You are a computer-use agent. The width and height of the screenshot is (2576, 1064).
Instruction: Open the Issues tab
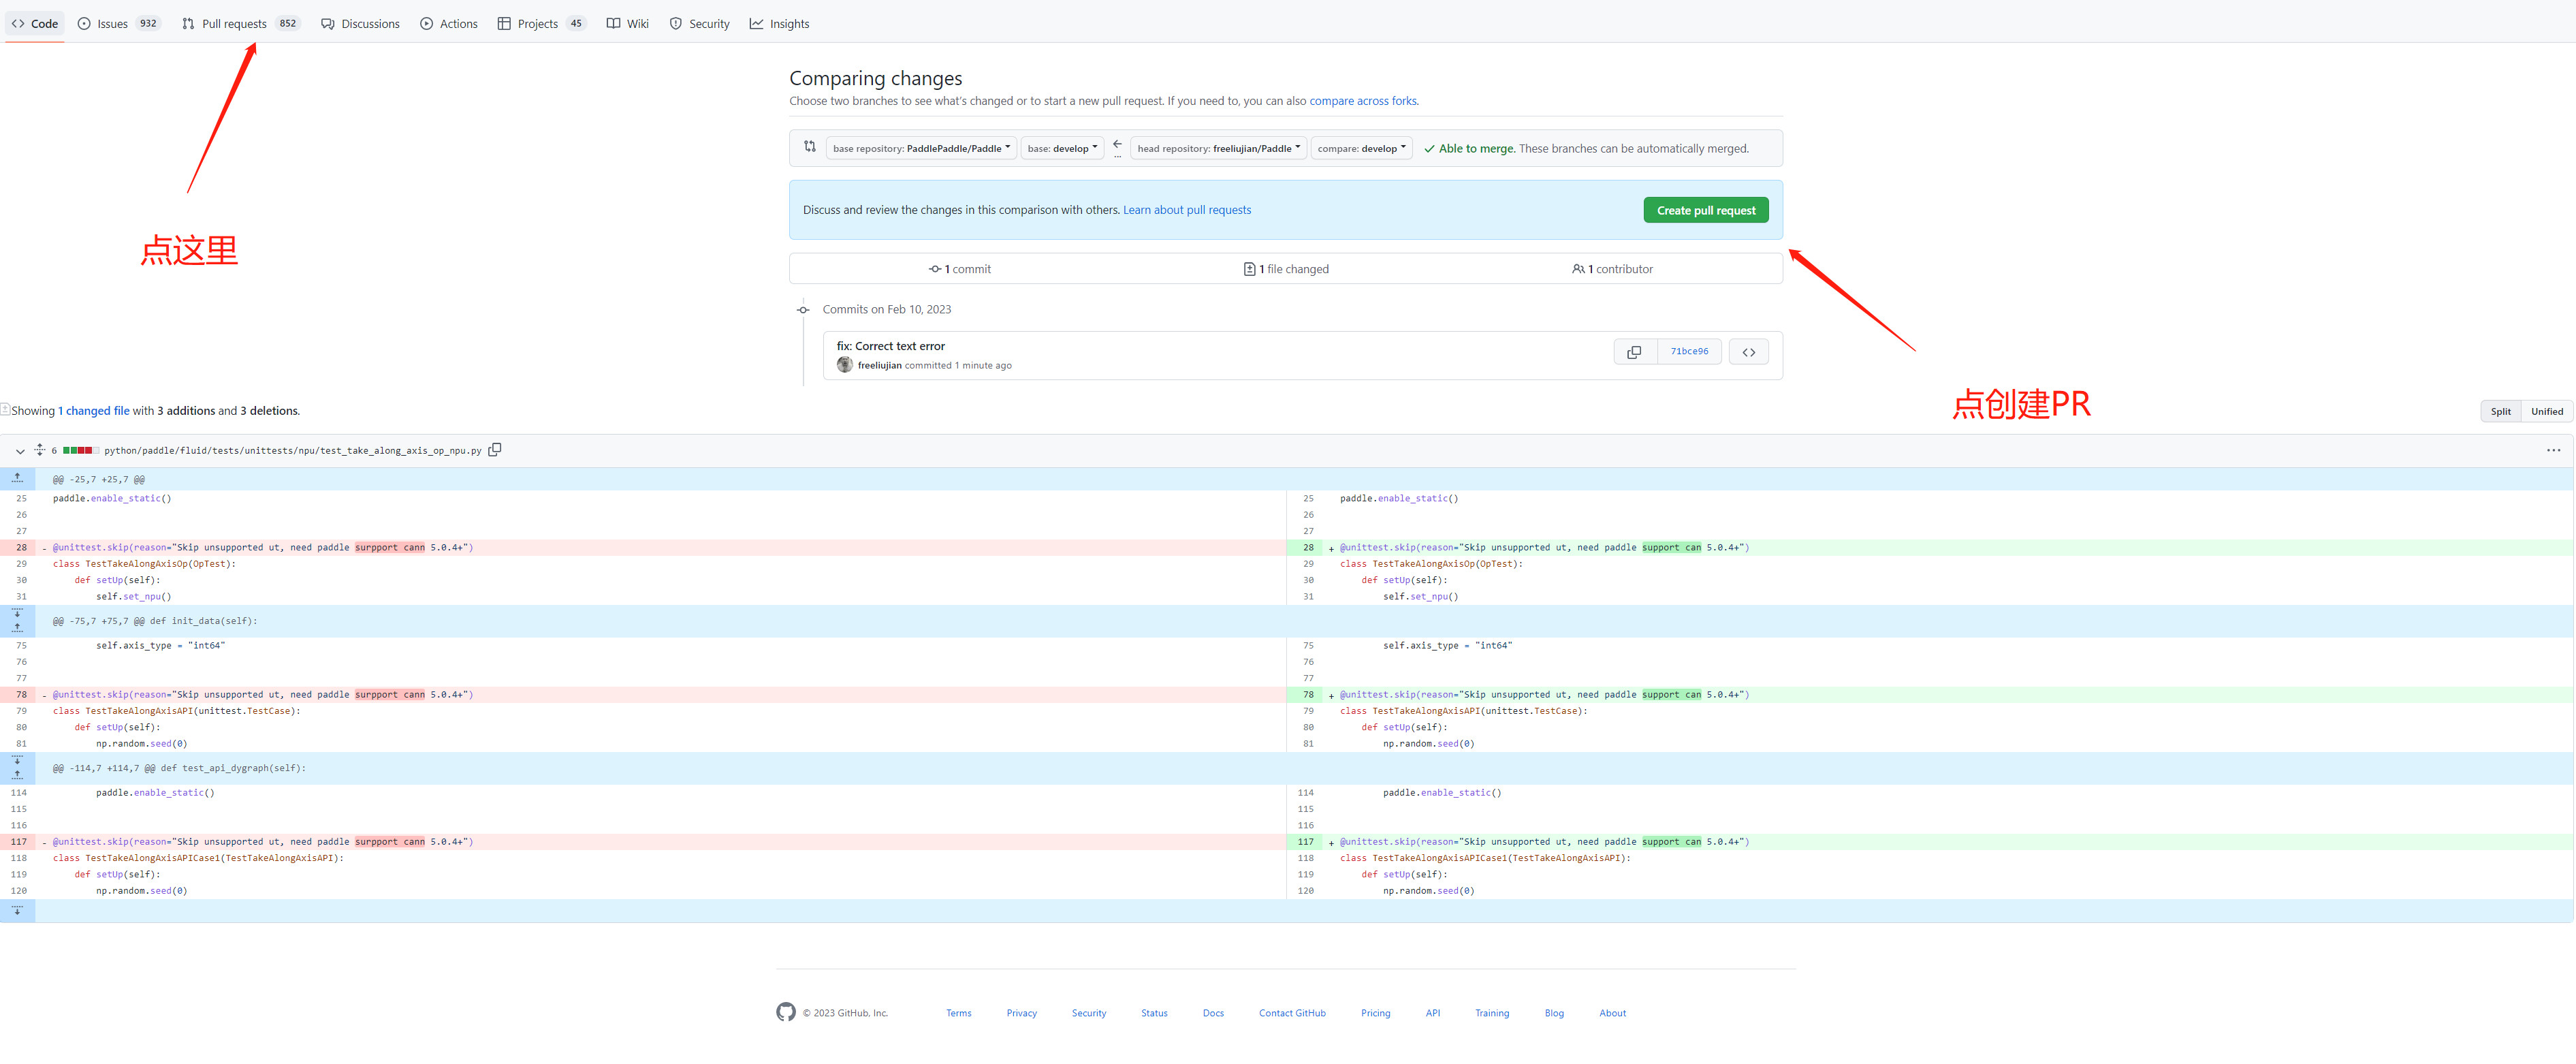tap(119, 24)
